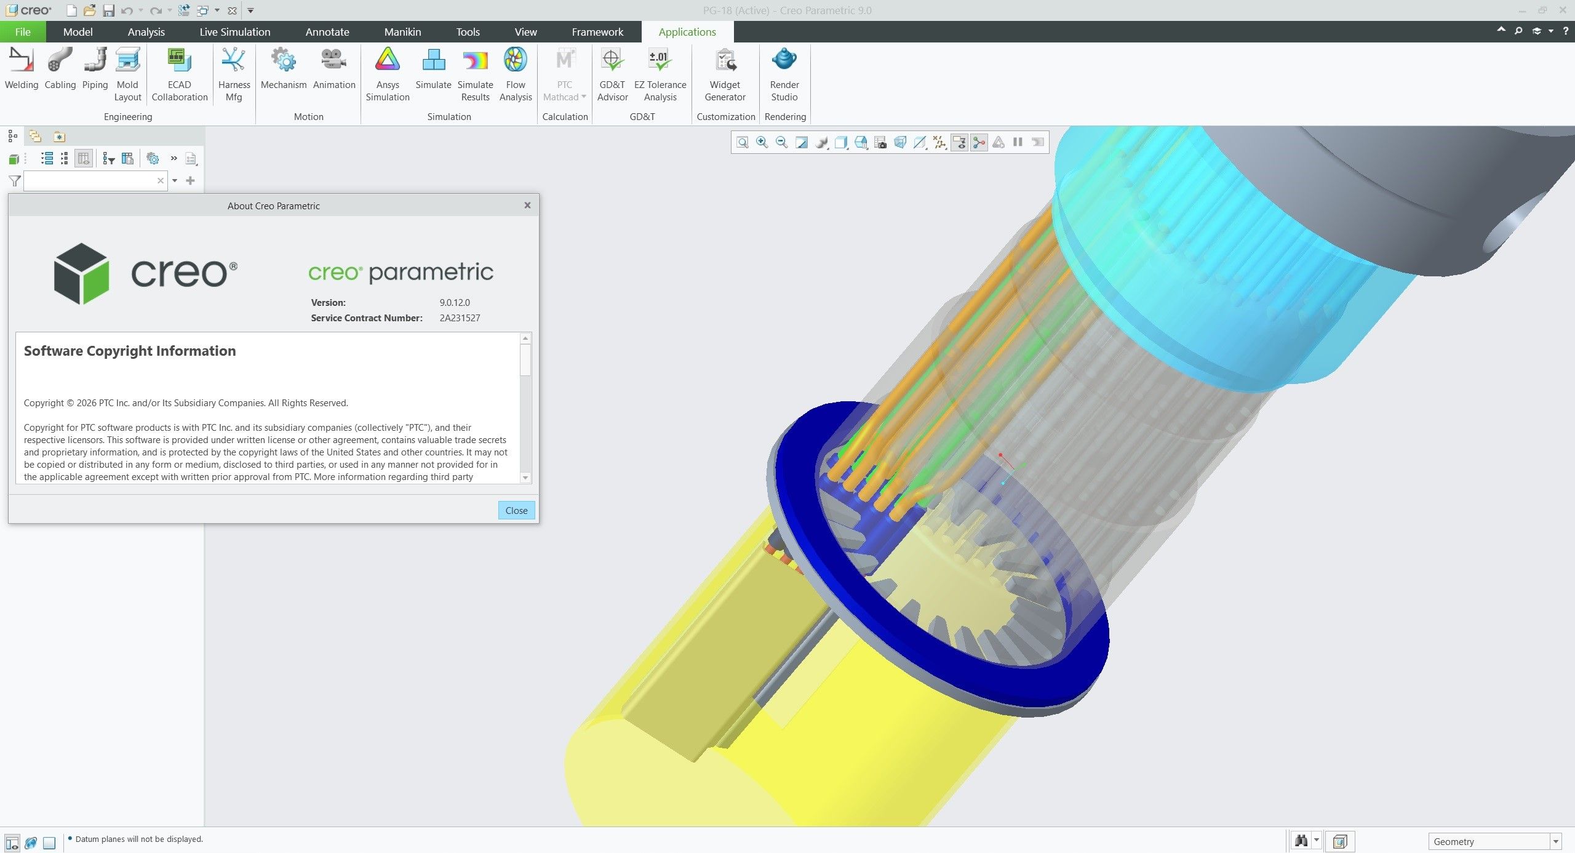The width and height of the screenshot is (1575, 853).
Task: Open the Harness Mfg application
Action: pos(233,74)
